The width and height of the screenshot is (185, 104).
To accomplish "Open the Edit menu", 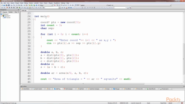I will click(5, 3).
